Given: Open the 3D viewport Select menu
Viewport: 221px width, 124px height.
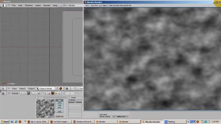Looking at the screenshot, I should coord(22,89).
